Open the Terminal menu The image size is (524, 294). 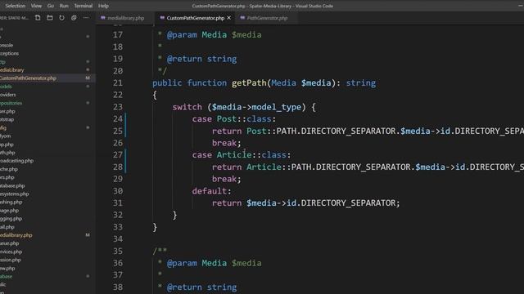coord(84,6)
